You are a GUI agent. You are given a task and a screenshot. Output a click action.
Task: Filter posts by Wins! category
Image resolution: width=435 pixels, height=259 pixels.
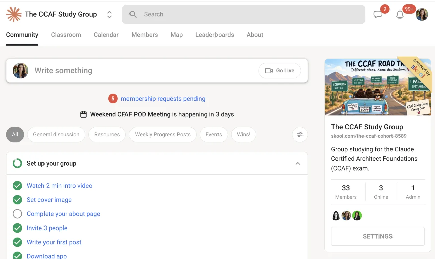(244, 135)
